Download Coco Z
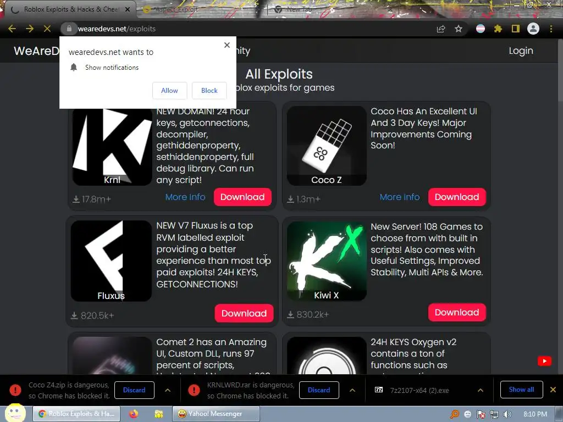 457,197
